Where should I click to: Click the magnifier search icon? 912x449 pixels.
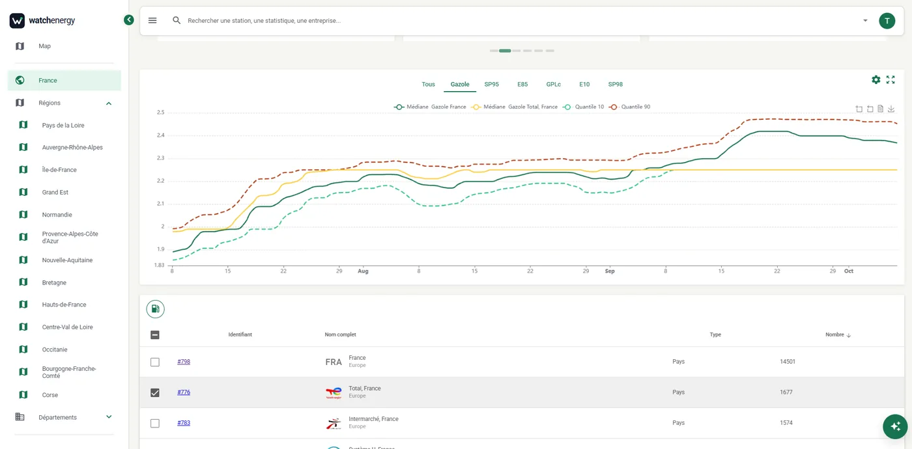pyautogui.click(x=177, y=21)
